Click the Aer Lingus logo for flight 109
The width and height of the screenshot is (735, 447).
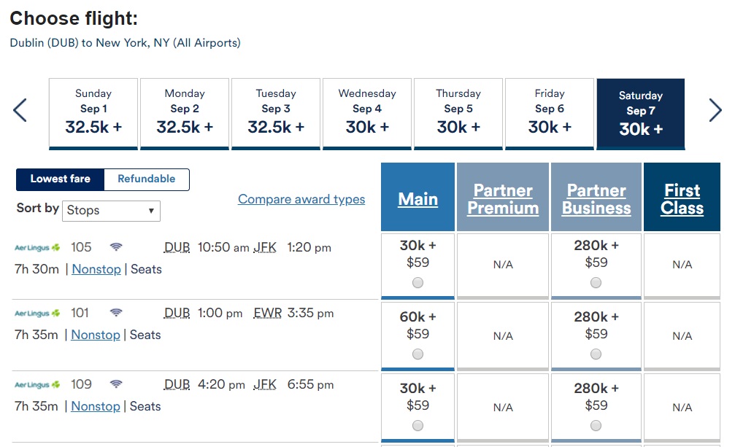click(x=37, y=385)
